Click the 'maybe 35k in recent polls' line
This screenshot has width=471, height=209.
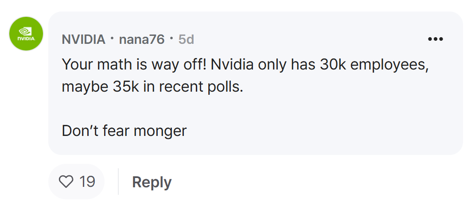coord(152,87)
